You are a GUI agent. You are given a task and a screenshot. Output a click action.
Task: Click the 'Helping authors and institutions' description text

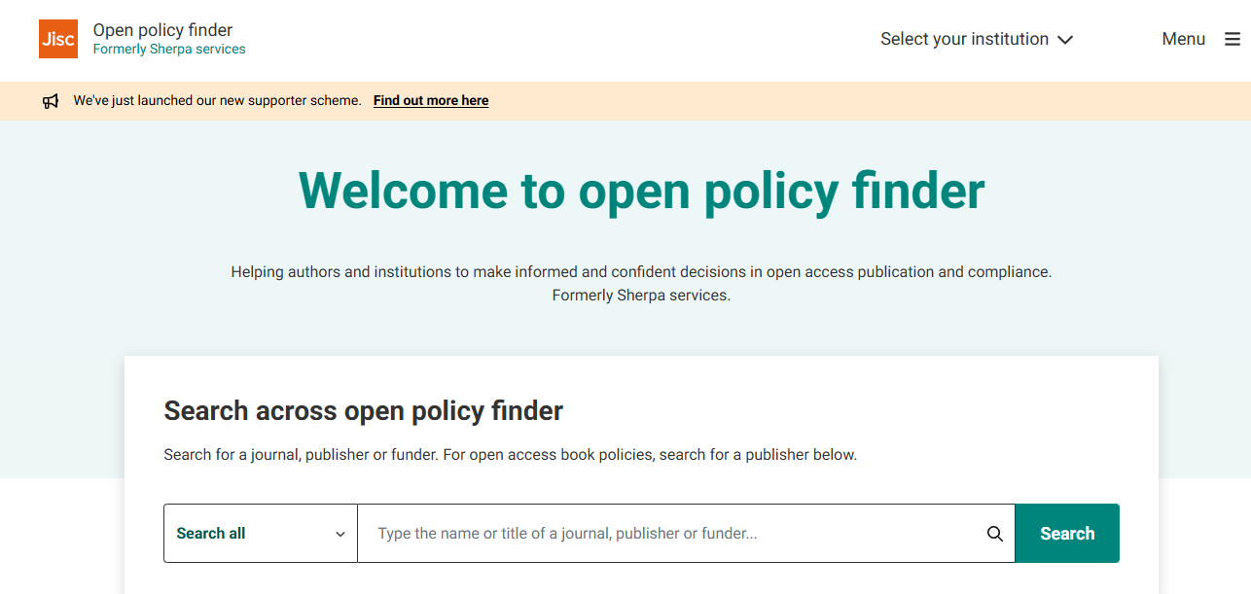(x=641, y=283)
